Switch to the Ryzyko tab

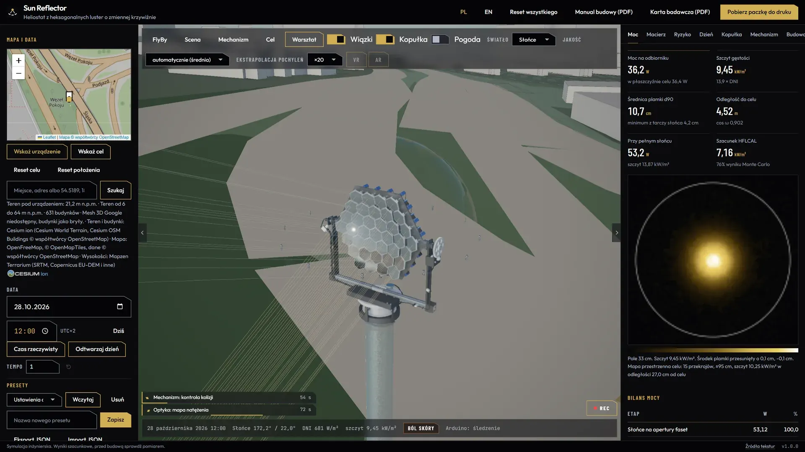pos(682,34)
